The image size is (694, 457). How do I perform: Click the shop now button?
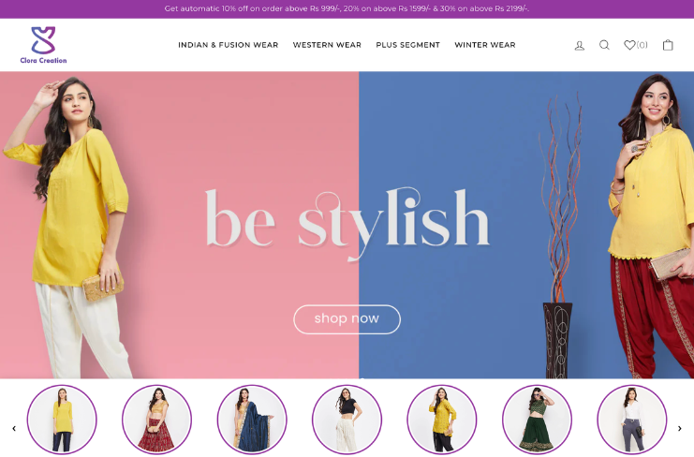(347, 319)
